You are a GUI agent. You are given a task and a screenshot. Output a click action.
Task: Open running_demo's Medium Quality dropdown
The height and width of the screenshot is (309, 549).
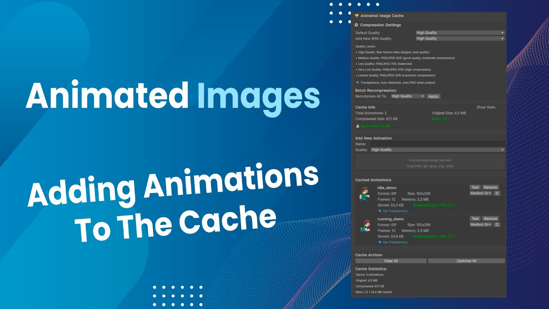coord(481,224)
